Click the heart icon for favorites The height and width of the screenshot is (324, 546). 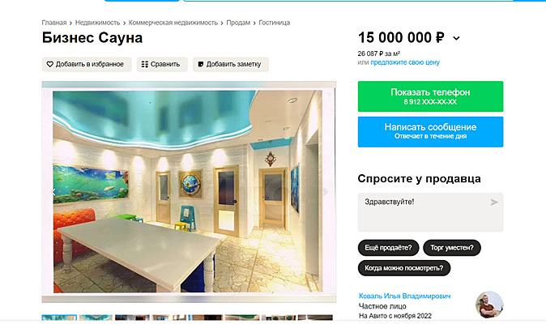(x=49, y=64)
